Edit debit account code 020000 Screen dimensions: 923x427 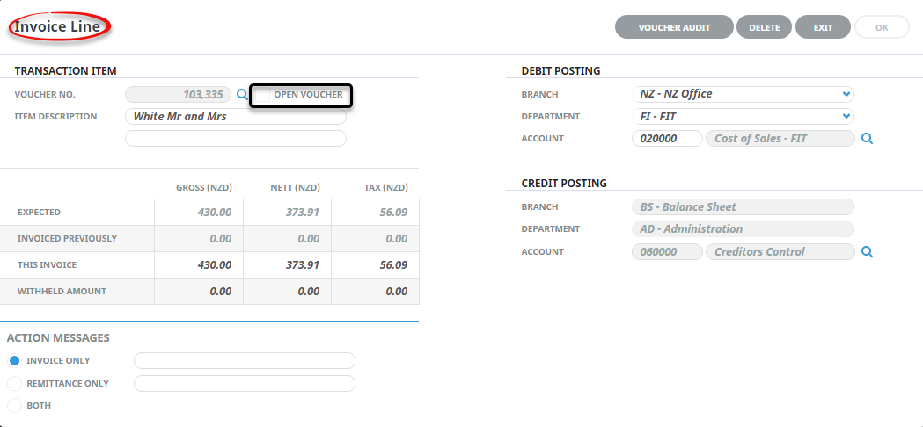pyautogui.click(x=667, y=139)
